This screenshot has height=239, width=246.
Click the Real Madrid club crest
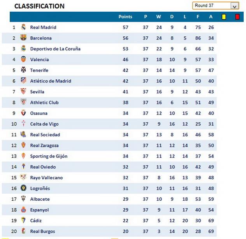[23, 27]
